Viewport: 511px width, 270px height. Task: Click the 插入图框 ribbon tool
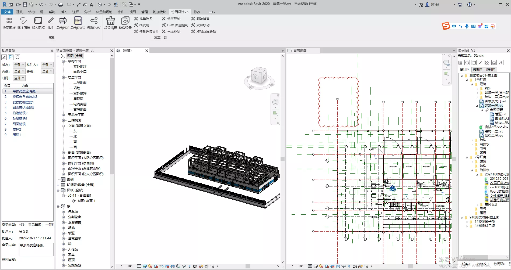point(38,23)
